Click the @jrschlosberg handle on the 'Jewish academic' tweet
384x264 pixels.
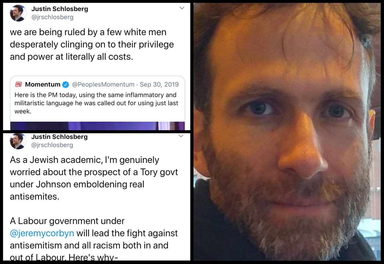click(x=52, y=145)
